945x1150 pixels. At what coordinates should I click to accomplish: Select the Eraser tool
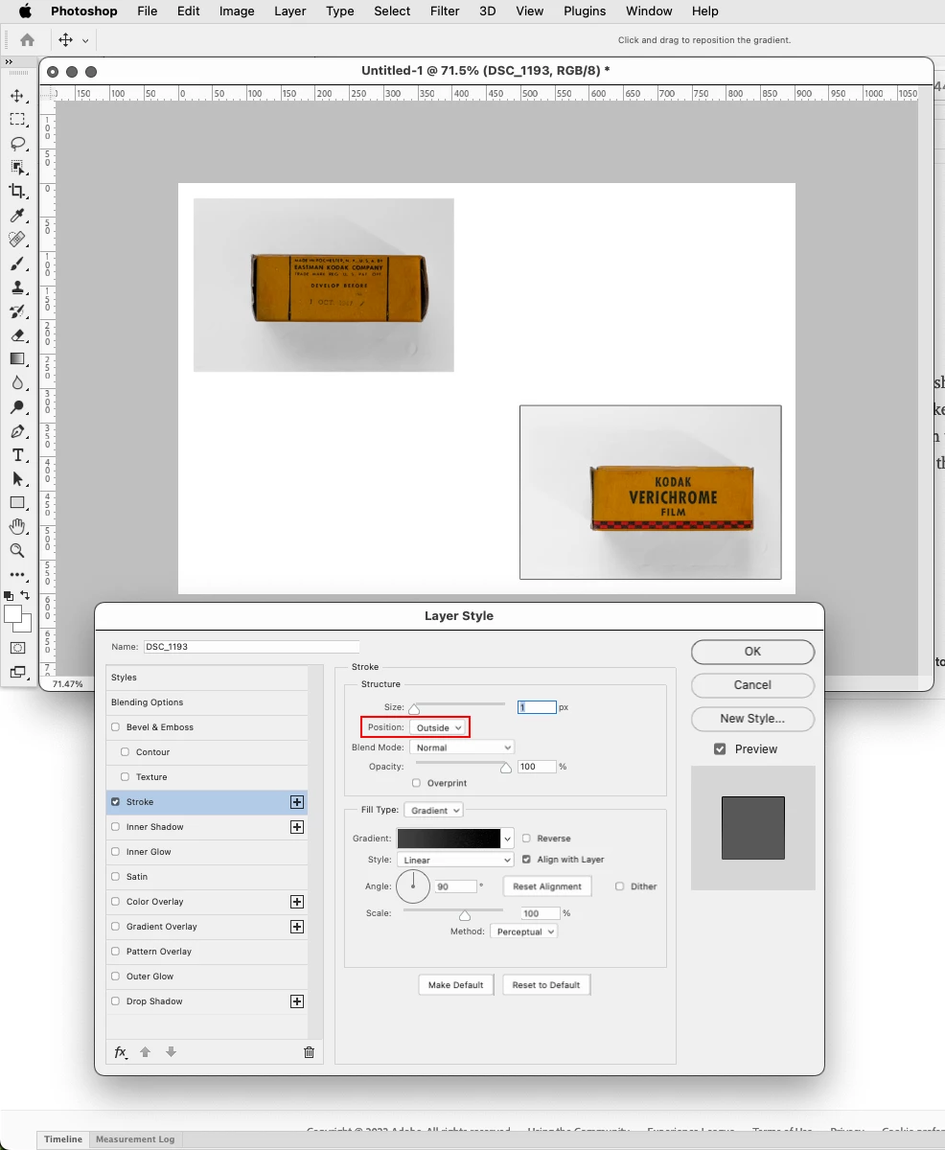tap(17, 335)
